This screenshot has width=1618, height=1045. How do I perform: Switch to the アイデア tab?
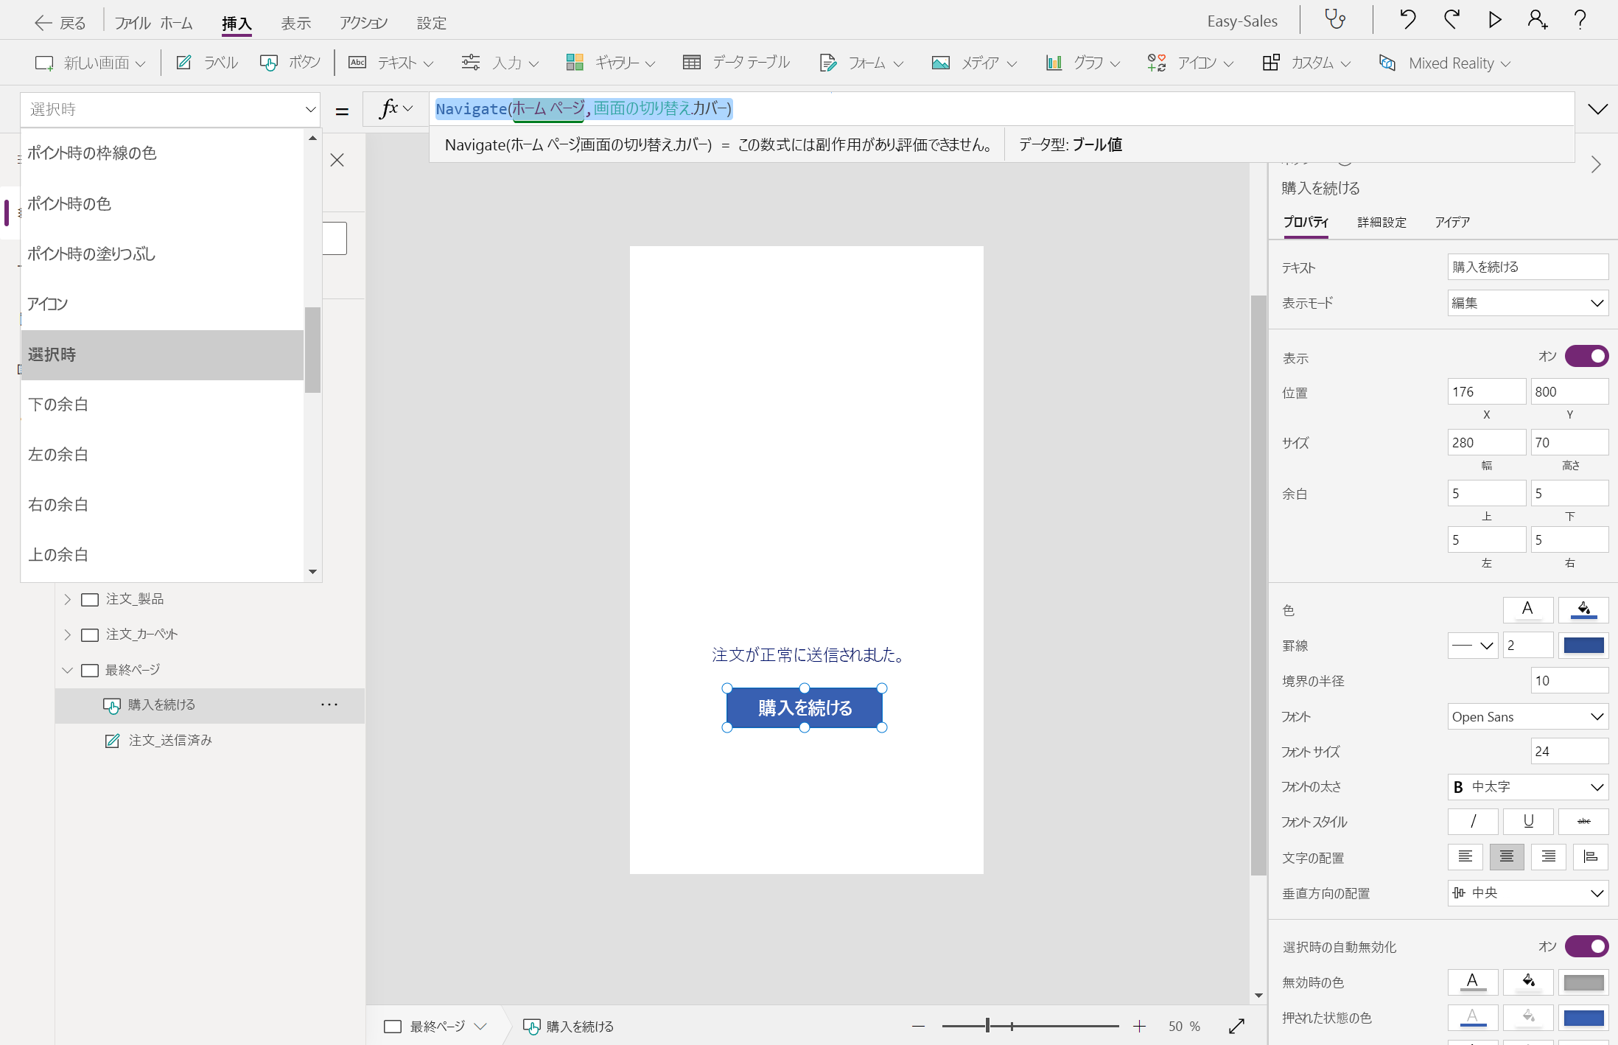(x=1452, y=222)
